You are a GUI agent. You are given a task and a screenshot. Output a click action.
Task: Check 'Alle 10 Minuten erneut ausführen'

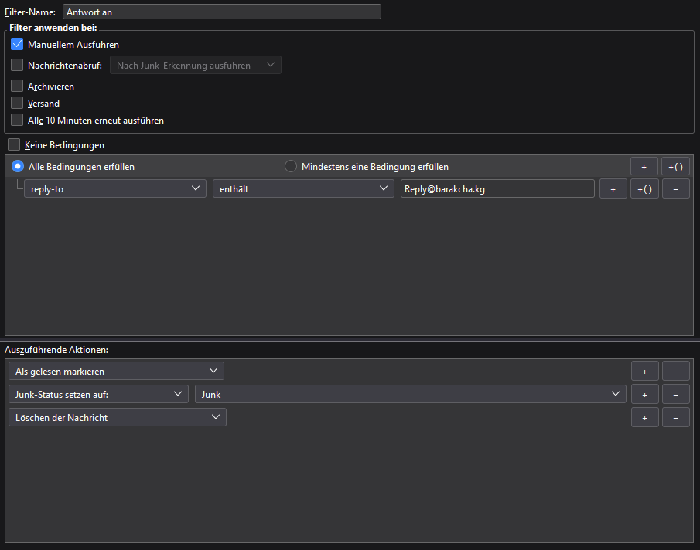click(x=18, y=121)
